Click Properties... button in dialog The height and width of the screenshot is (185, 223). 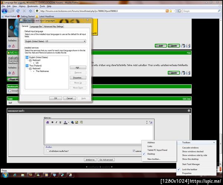(x=78, y=78)
